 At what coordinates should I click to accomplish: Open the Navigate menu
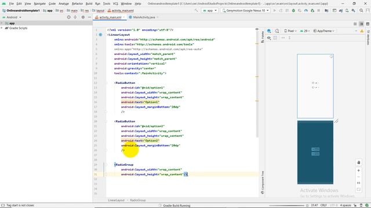(x=39, y=4)
